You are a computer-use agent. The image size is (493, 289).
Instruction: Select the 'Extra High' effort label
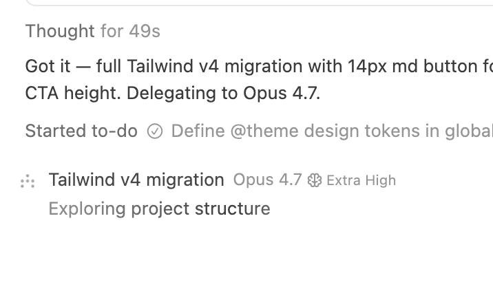pos(361,180)
